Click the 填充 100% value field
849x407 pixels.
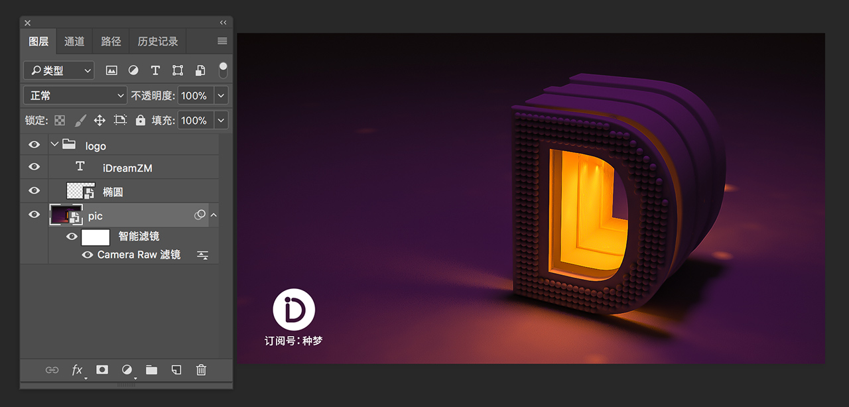(194, 120)
